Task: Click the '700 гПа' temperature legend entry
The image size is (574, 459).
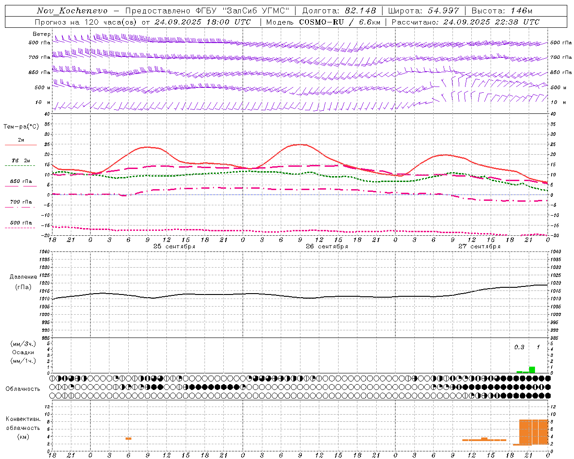Action: [x=21, y=202]
